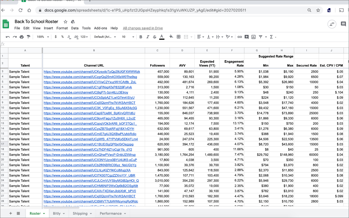Open the File menu
This screenshot has width=349, height=218.
point(17,28)
